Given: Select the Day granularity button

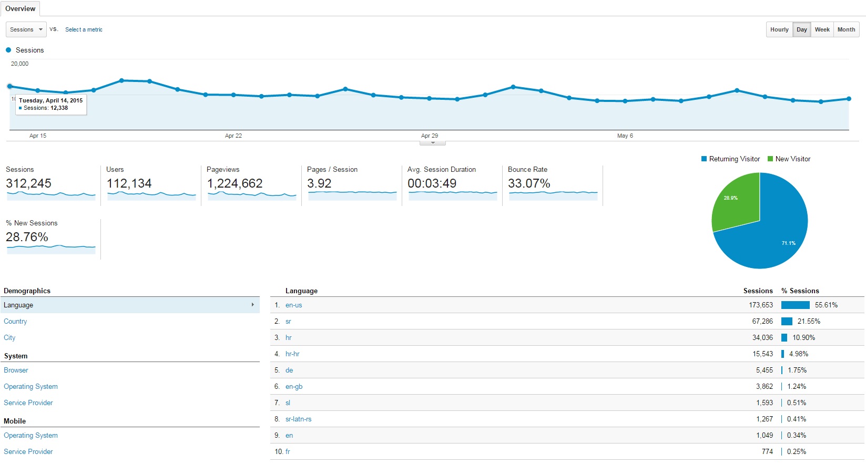Looking at the screenshot, I should (x=801, y=29).
